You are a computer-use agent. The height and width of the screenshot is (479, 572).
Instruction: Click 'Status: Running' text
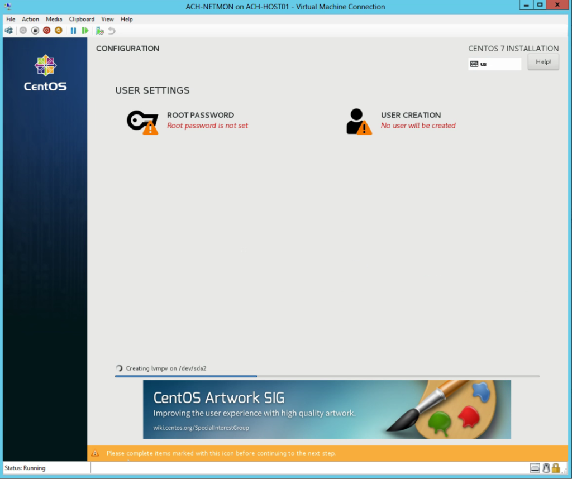(x=25, y=468)
